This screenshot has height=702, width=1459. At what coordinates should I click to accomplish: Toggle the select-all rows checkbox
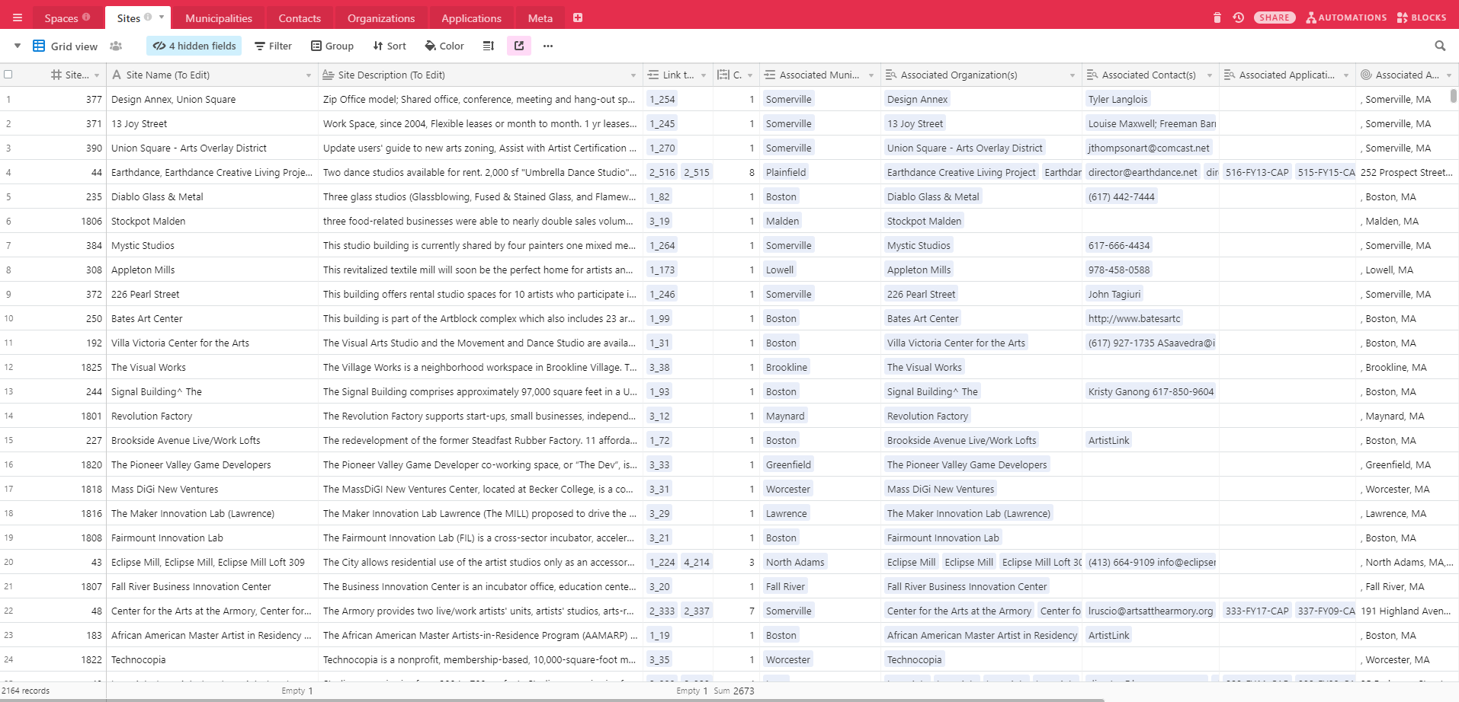point(8,74)
